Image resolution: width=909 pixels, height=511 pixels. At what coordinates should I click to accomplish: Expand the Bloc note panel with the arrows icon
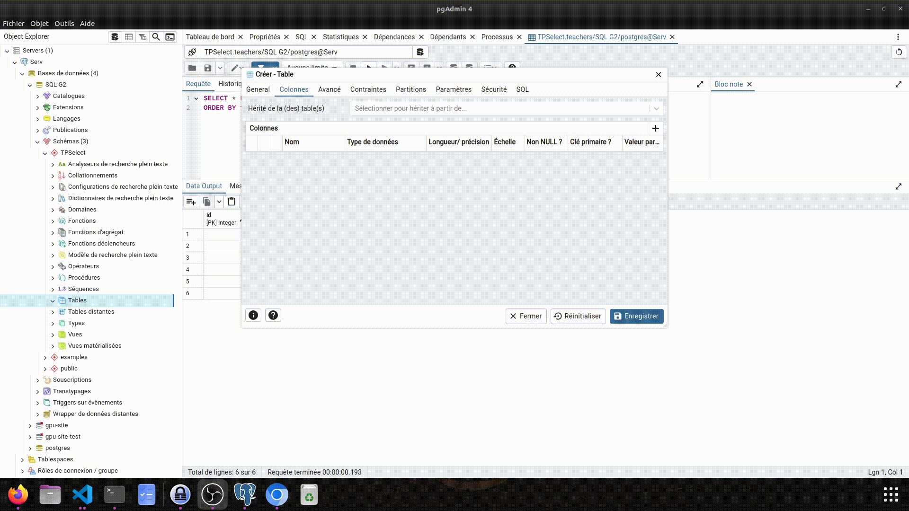(898, 84)
